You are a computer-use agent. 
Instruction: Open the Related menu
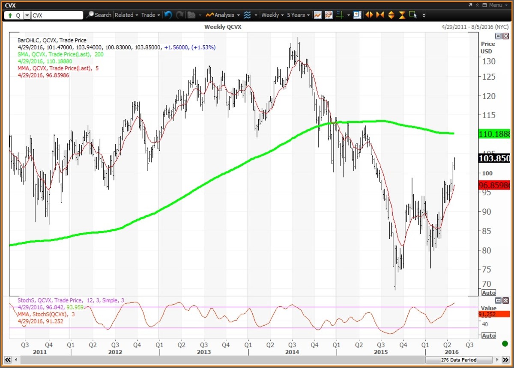[x=126, y=15]
